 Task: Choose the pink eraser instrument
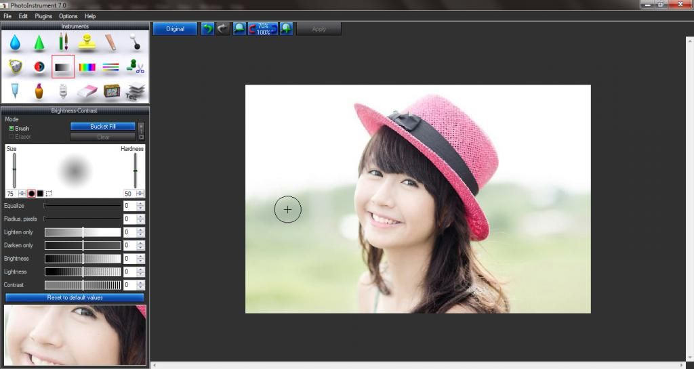[87, 91]
